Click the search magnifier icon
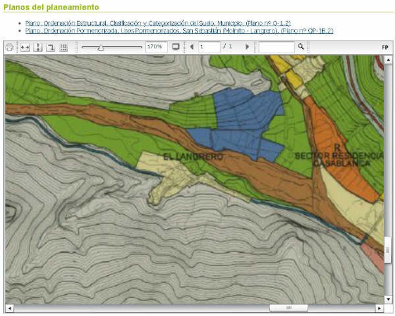 (301, 47)
